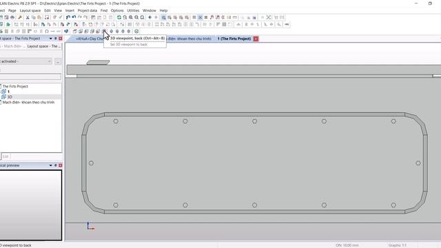Select the 3D layout space tree item
Screen dimensions: 441x248
click(x=10, y=97)
